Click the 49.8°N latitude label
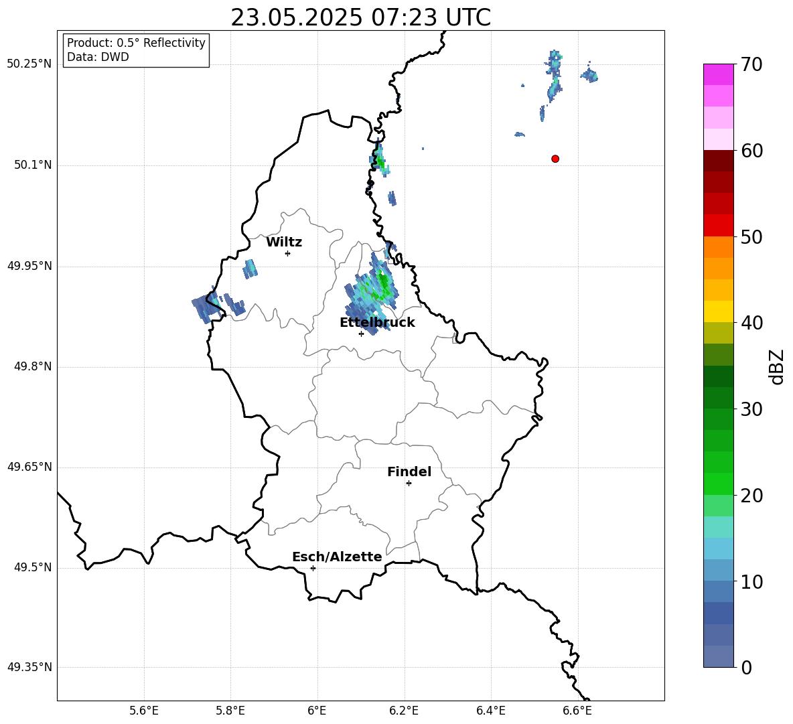This screenshot has width=793, height=724. (33, 366)
